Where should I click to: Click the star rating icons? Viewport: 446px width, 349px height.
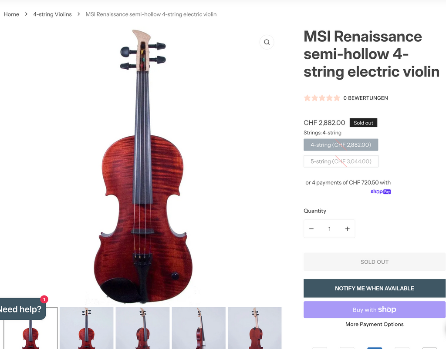coord(322,98)
